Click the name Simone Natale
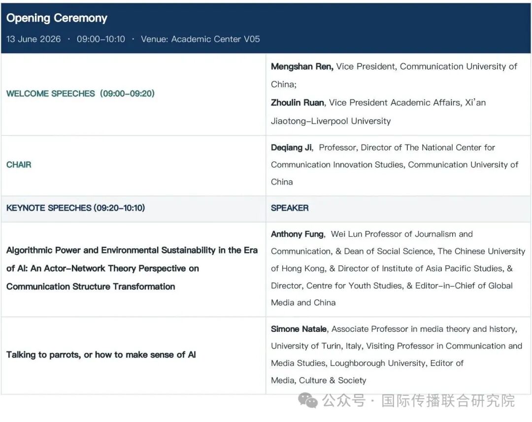The image size is (532, 422). click(x=299, y=329)
